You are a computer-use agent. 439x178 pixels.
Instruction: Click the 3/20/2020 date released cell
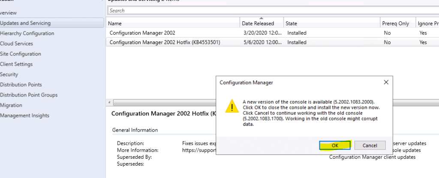263,33
